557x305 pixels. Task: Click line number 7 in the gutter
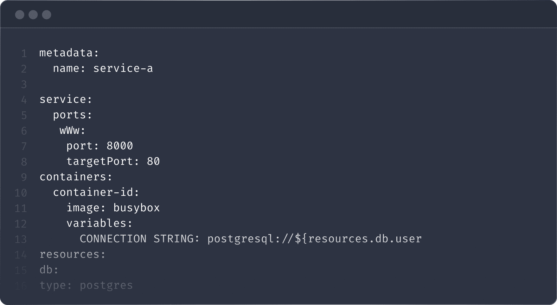point(24,146)
